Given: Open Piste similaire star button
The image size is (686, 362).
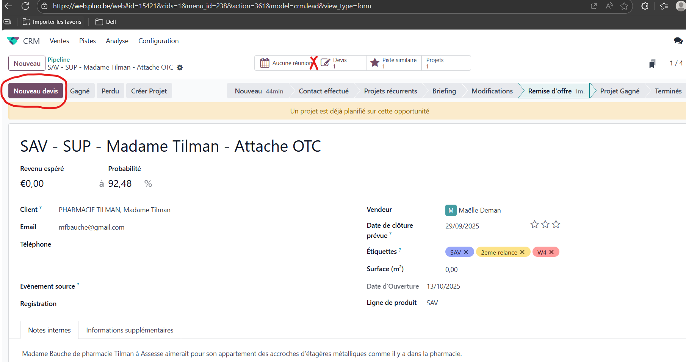Looking at the screenshot, I should [x=394, y=63].
